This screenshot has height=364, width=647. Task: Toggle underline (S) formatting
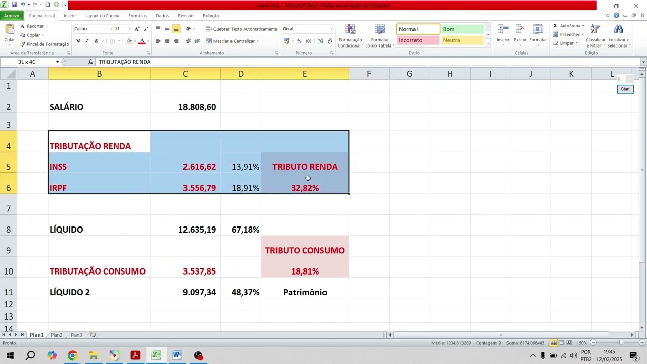tap(96, 41)
